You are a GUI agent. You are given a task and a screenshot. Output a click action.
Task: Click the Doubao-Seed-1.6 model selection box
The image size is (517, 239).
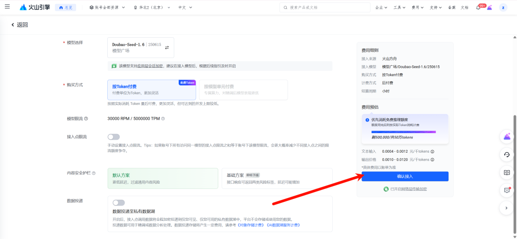(x=141, y=48)
